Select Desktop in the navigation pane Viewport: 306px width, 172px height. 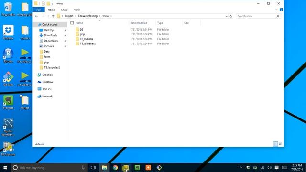point(49,30)
